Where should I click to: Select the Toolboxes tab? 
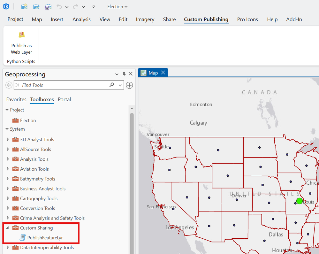[x=42, y=99]
